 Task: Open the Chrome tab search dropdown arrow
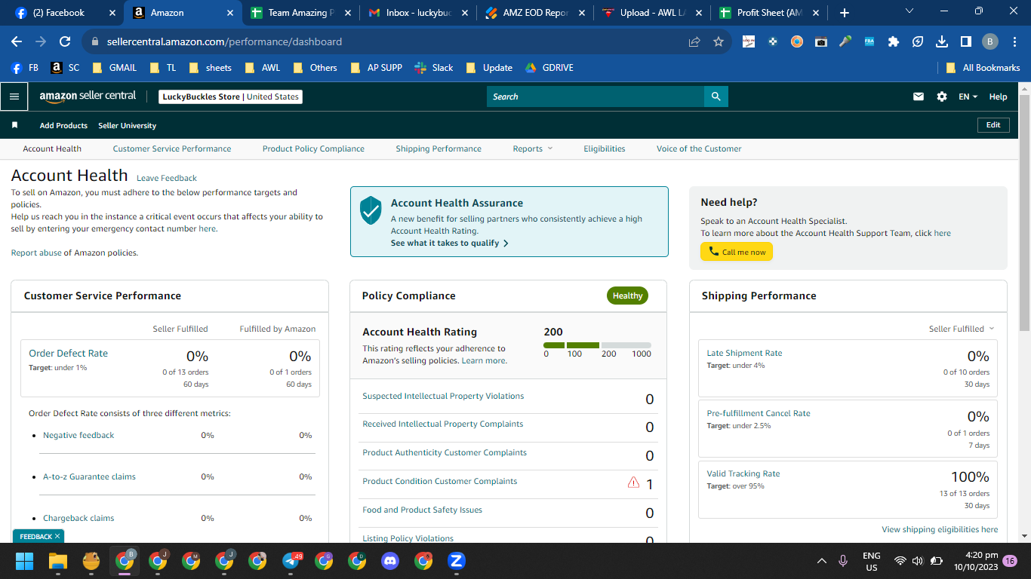pyautogui.click(x=909, y=11)
